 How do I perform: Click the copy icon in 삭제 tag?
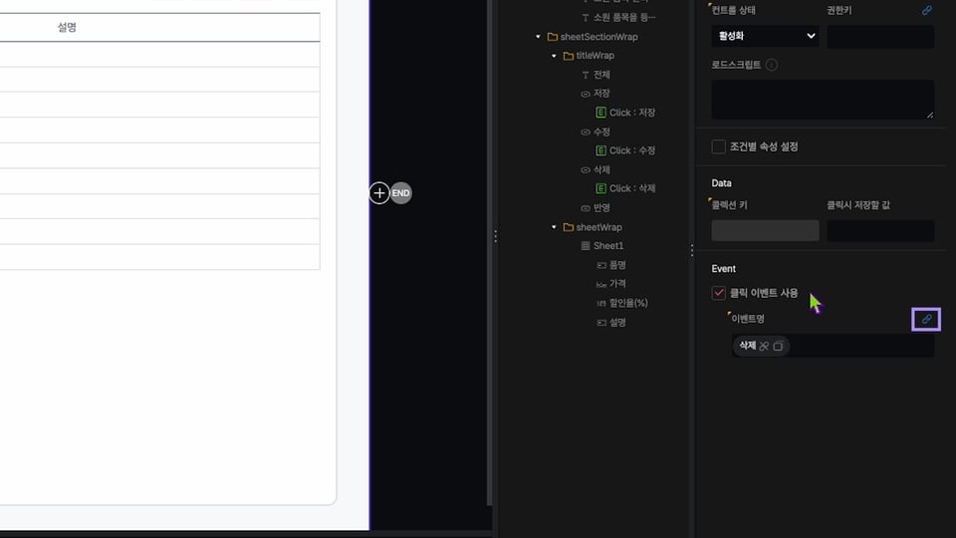coord(778,346)
